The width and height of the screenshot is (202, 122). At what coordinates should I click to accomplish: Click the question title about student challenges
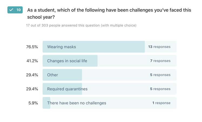[x=109, y=13]
